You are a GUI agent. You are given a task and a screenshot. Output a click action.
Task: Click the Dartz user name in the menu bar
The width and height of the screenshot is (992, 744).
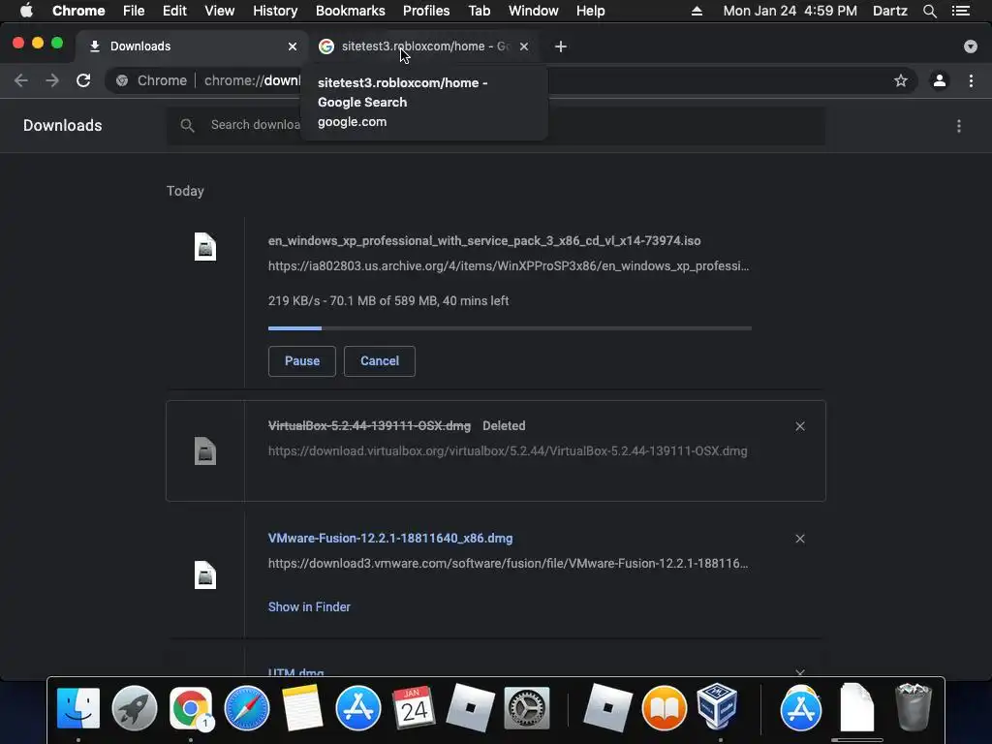pyautogui.click(x=889, y=11)
